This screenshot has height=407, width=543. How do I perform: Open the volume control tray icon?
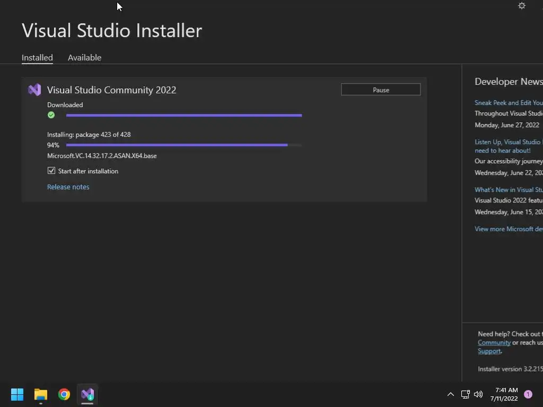point(478,394)
